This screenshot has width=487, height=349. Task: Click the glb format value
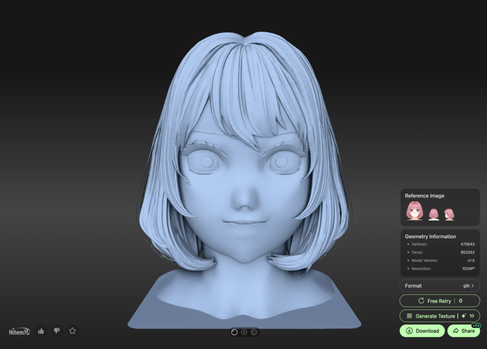[x=467, y=286]
